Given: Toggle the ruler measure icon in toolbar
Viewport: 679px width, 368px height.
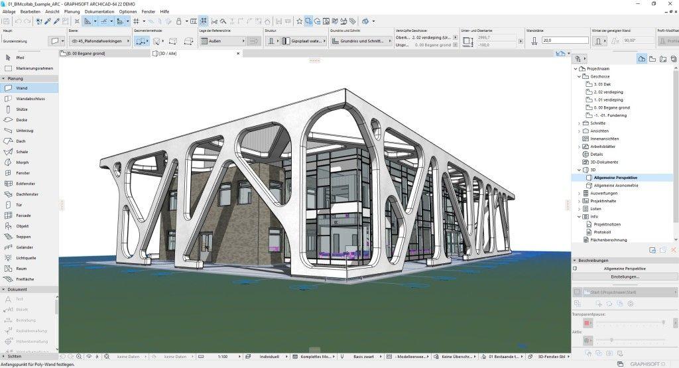Looking at the screenshot, I should [x=194, y=21].
